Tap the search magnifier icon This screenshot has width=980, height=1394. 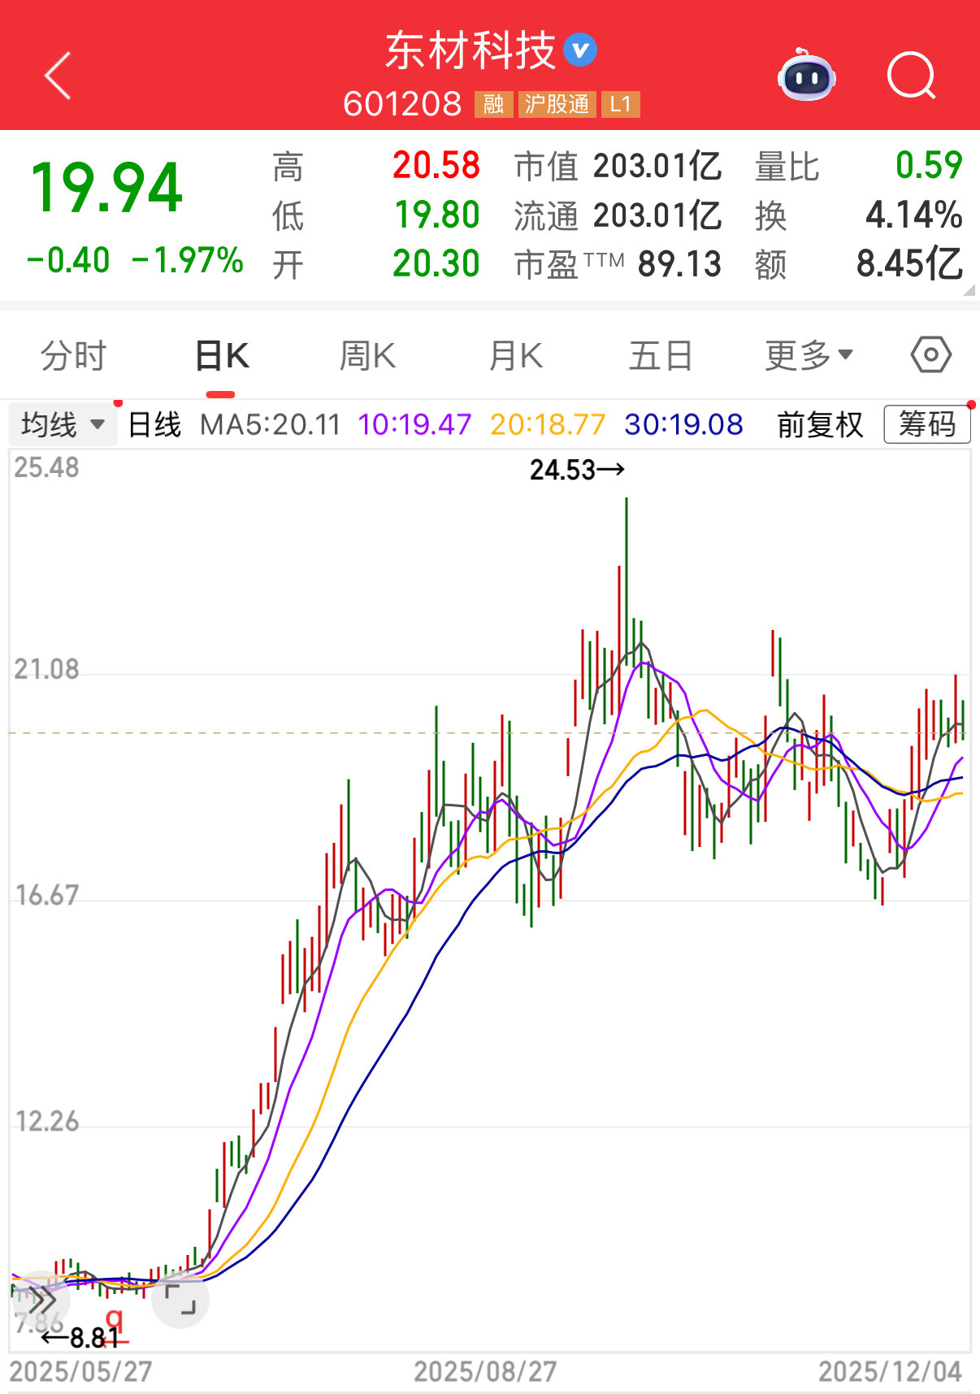911,76
